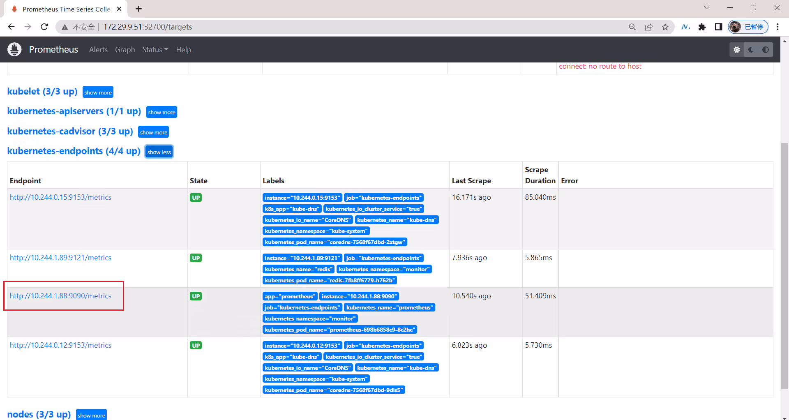
Task: Switch to the browser-preferred auto theme
Action: [x=766, y=50]
